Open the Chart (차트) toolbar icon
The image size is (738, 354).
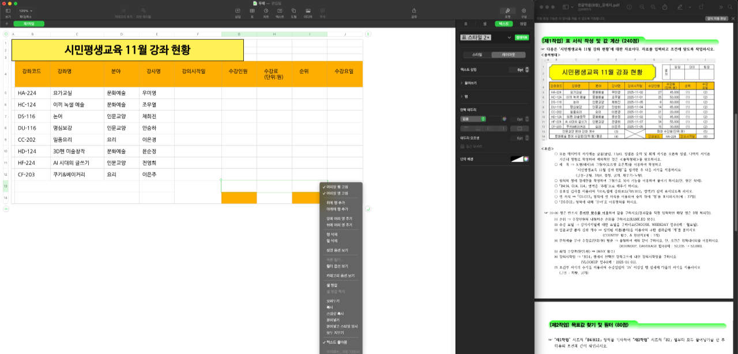(x=266, y=12)
